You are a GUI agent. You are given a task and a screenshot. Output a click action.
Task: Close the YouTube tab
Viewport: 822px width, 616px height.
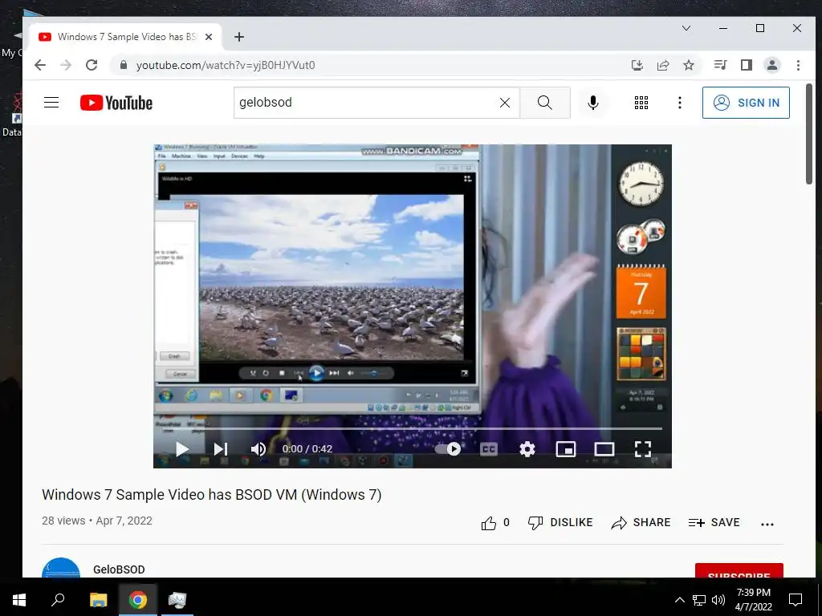tap(209, 37)
